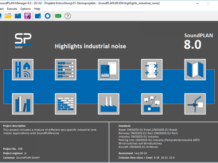Click the green envelope mail icon

58,16
